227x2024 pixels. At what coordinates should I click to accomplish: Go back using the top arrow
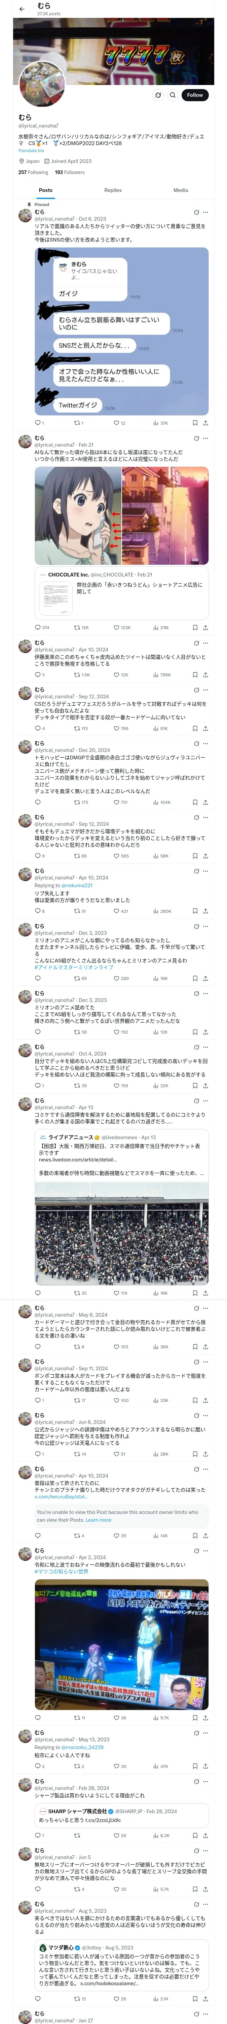[21, 9]
